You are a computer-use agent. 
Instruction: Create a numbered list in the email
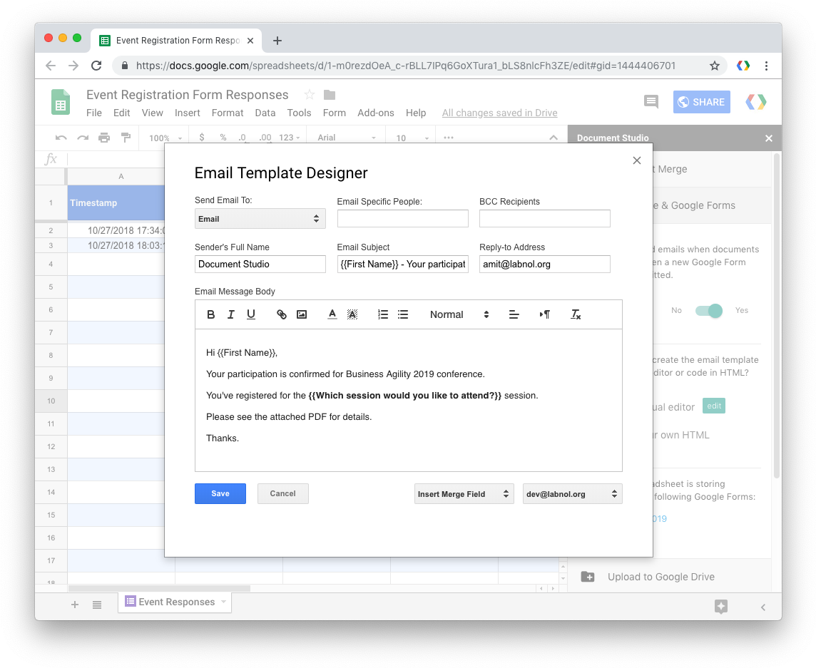(x=382, y=314)
